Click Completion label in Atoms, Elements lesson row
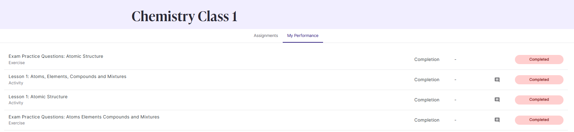The image size is (574, 132). pos(427,80)
